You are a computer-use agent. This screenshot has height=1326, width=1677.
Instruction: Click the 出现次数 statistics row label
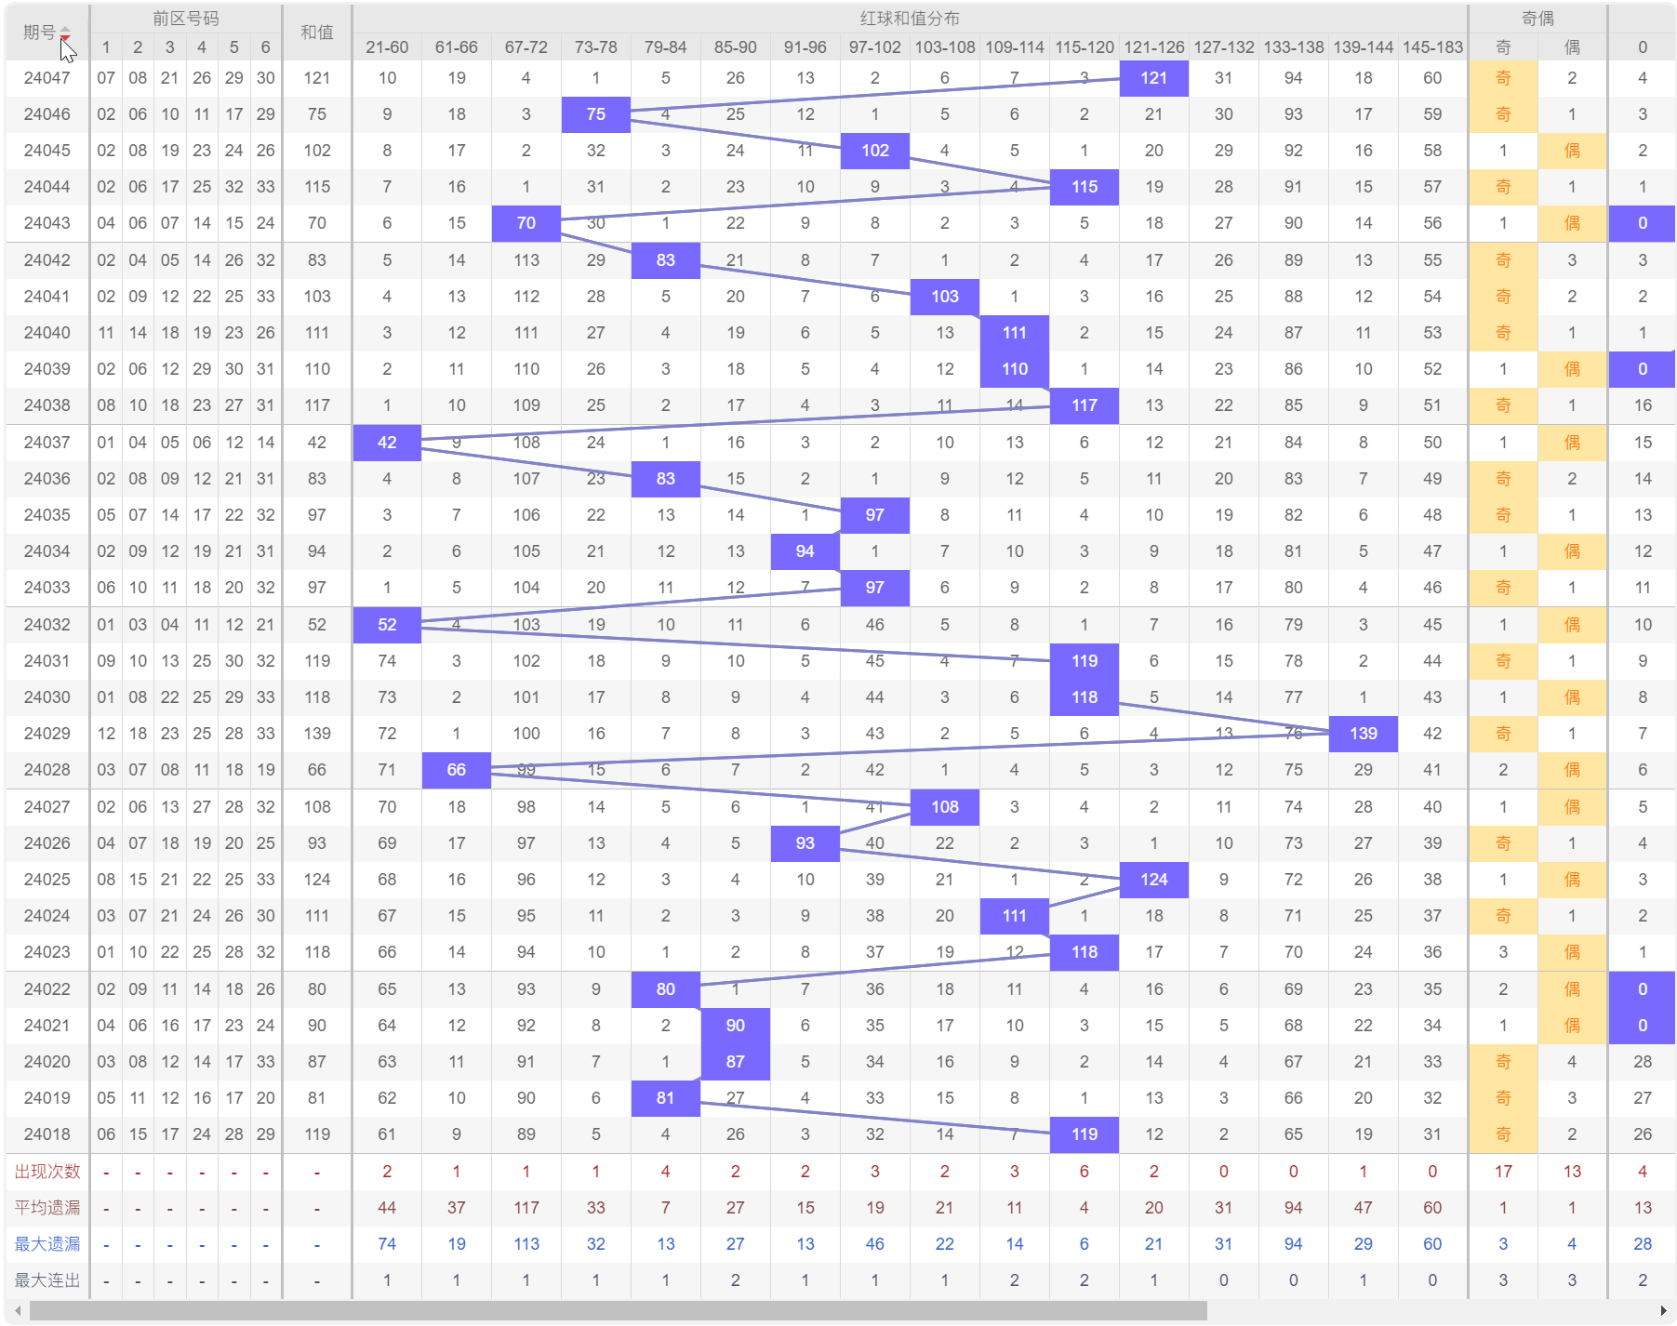click(47, 1172)
